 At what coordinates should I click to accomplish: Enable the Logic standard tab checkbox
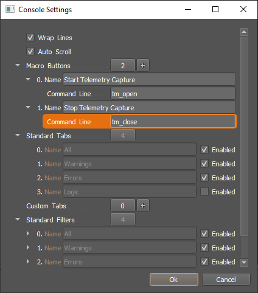204,191
